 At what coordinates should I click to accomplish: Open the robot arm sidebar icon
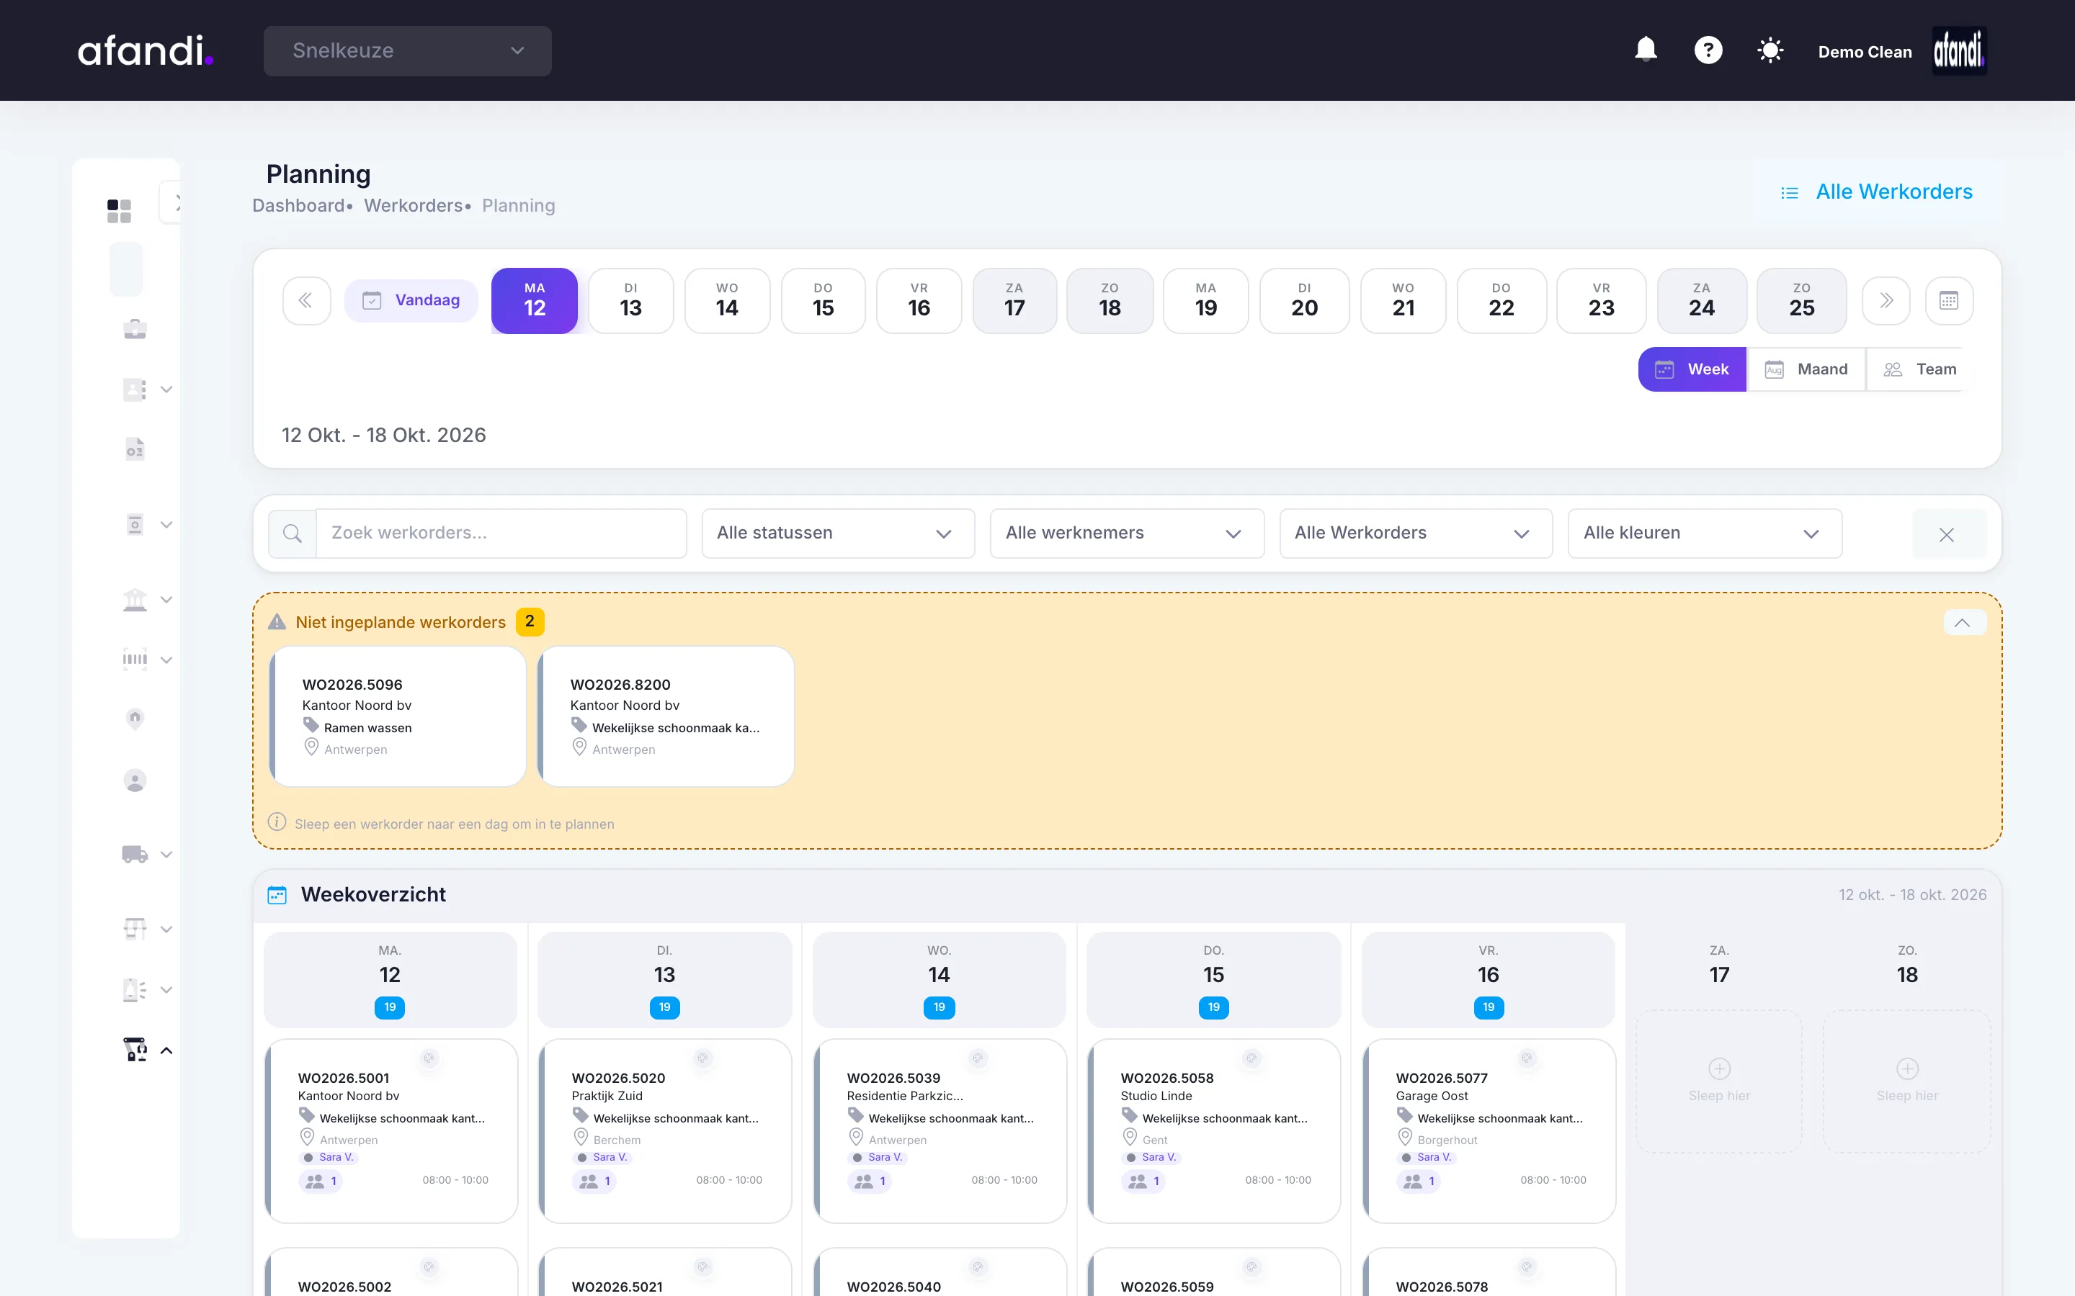135,1049
